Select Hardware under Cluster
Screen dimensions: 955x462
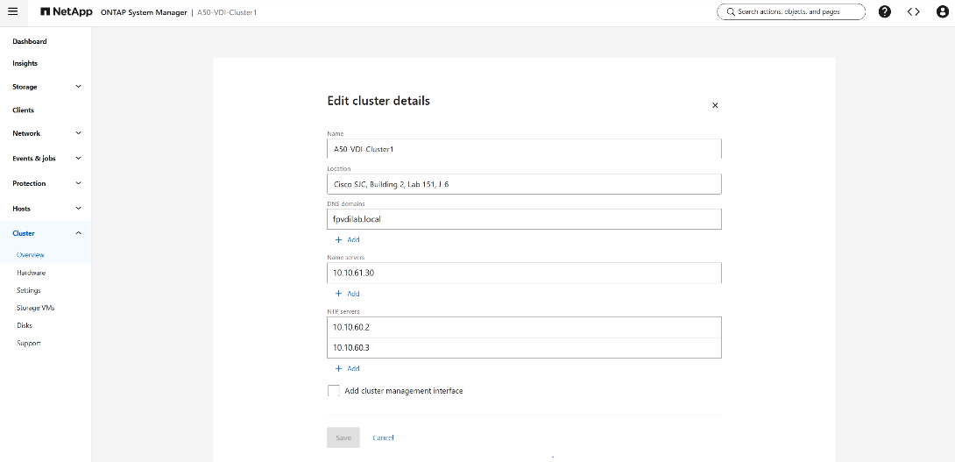tap(31, 273)
